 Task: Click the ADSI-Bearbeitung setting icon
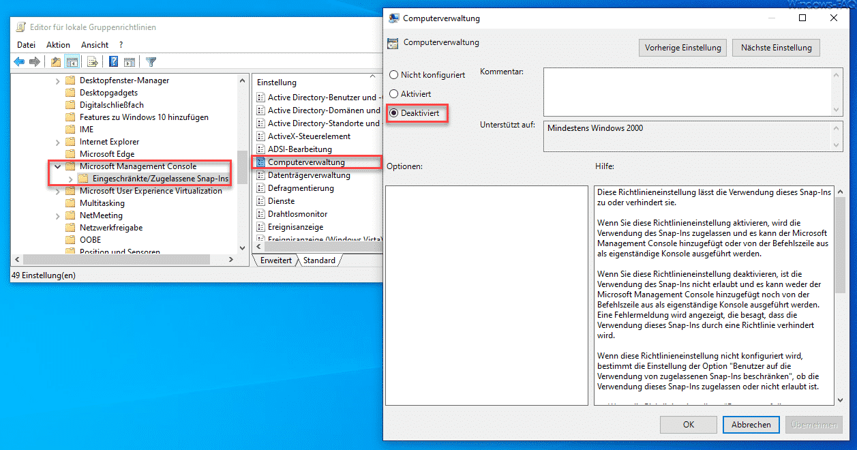point(260,149)
